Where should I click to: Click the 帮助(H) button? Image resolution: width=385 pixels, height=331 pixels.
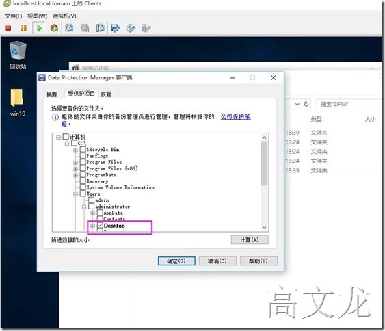coord(258,261)
